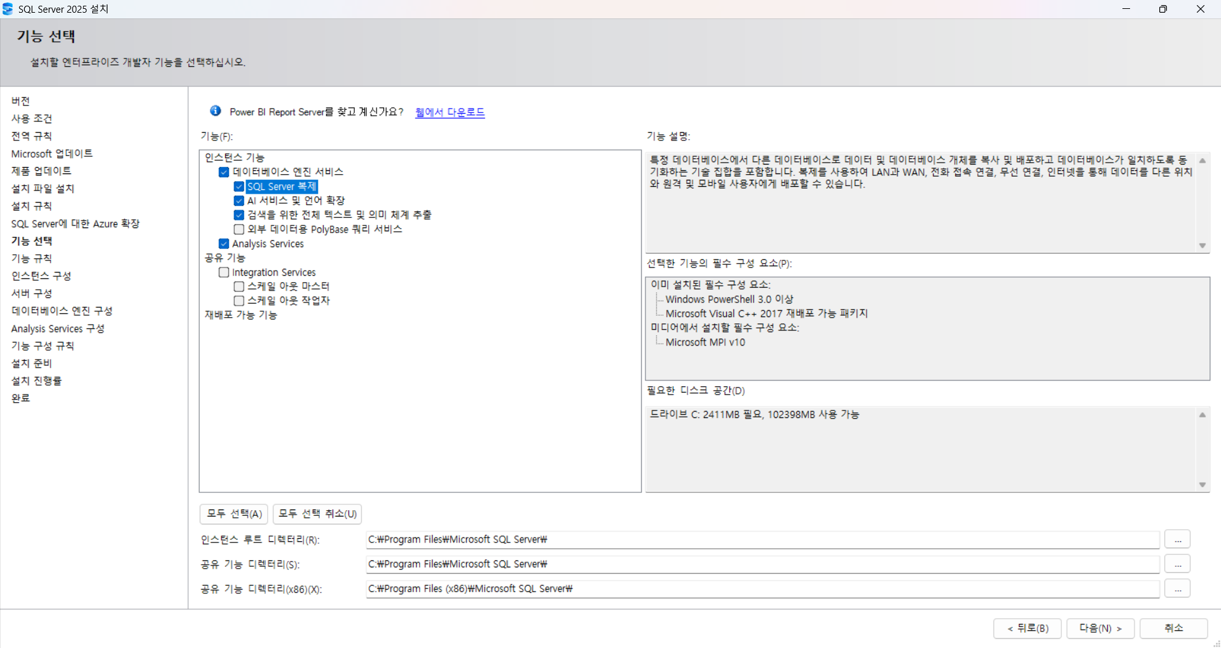Enable the 외부 데이터용 PolyBase 쿼리 서비스 checkbox

coord(239,229)
